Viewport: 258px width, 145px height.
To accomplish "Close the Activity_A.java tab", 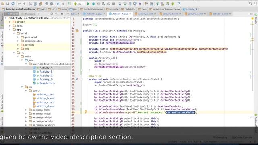I will click(131, 14).
